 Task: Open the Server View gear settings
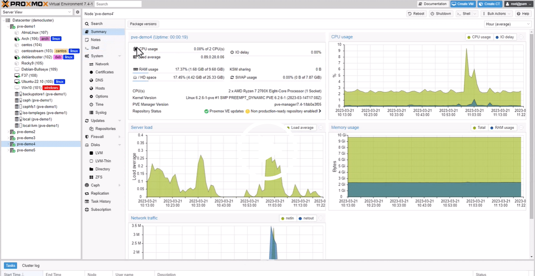78,12
